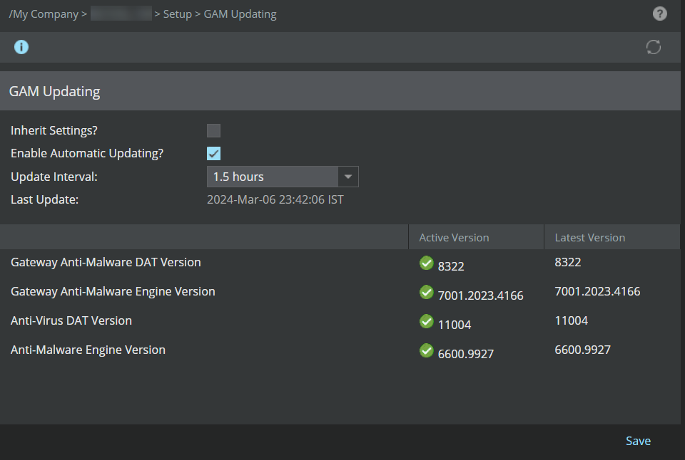Image resolution: width=685 pixels, height=460 pixels.
Task: Click latest version value 7001.2023.4166
Action: point(597,291)
